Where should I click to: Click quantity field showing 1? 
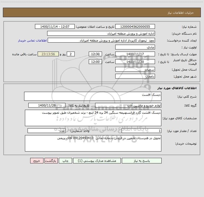point(141,131)
